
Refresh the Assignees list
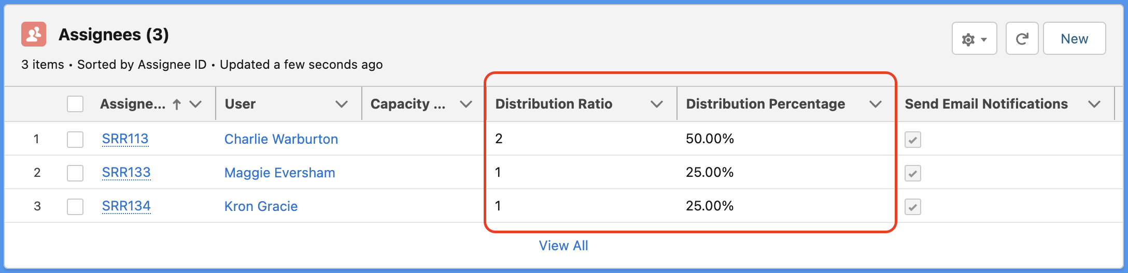[x=1022, y=39]
